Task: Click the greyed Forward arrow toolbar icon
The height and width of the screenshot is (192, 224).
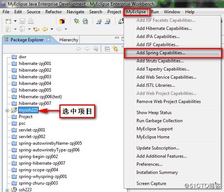Action: 59,29
